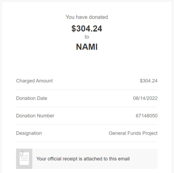Click the word 'donated' in the heading
Viewport: 174px width, 173px height.
(x=98, y=17)
